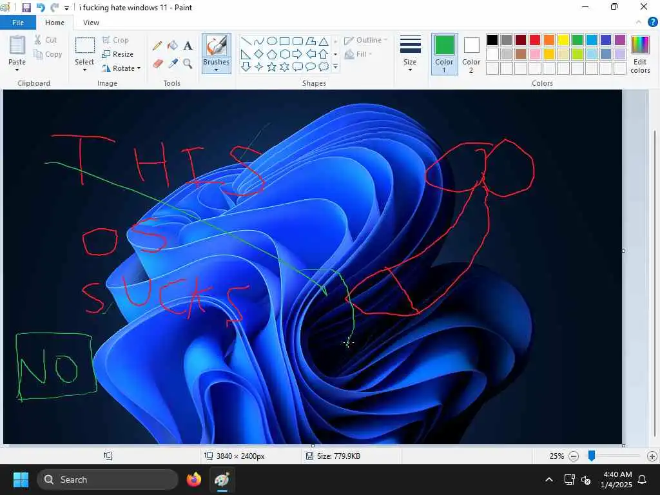The image size is (660, 495).
Task: Open Customize Quick Access Toolbar dropdown
Action: tap(66, 8)
